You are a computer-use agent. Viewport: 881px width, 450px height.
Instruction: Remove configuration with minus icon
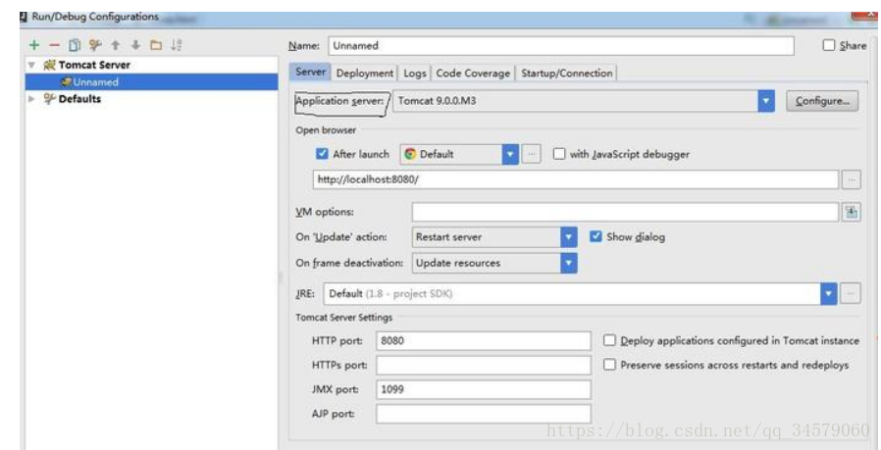click(x=54, y=45)
